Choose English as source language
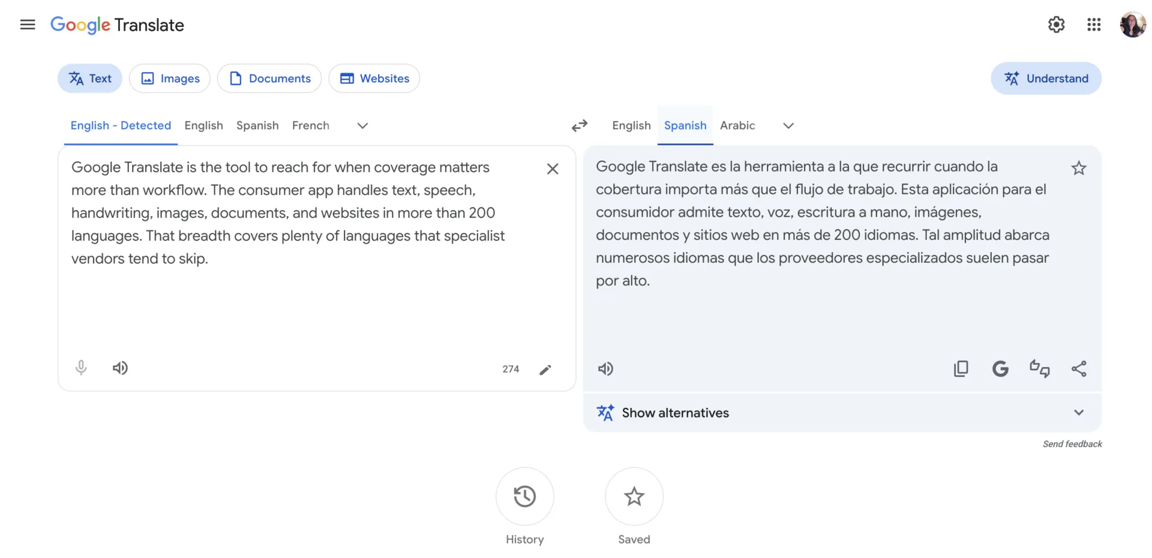1152x558 pixels. tap(203, 125)
